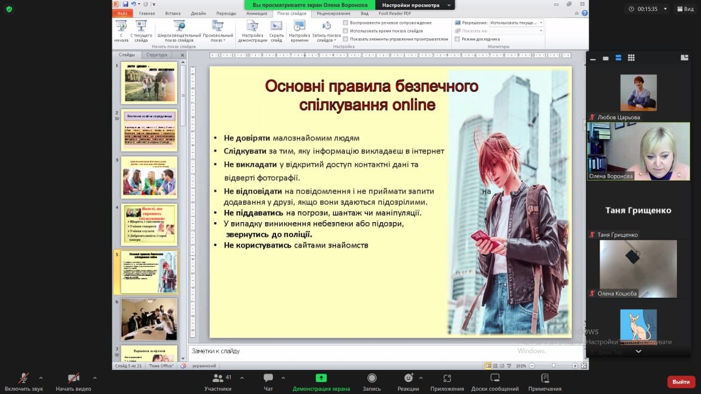Open the Чат chat panel

tap(268, 378)
